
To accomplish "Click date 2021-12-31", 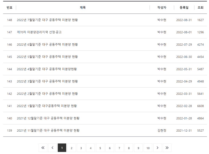I will click(x=184, y=131).
